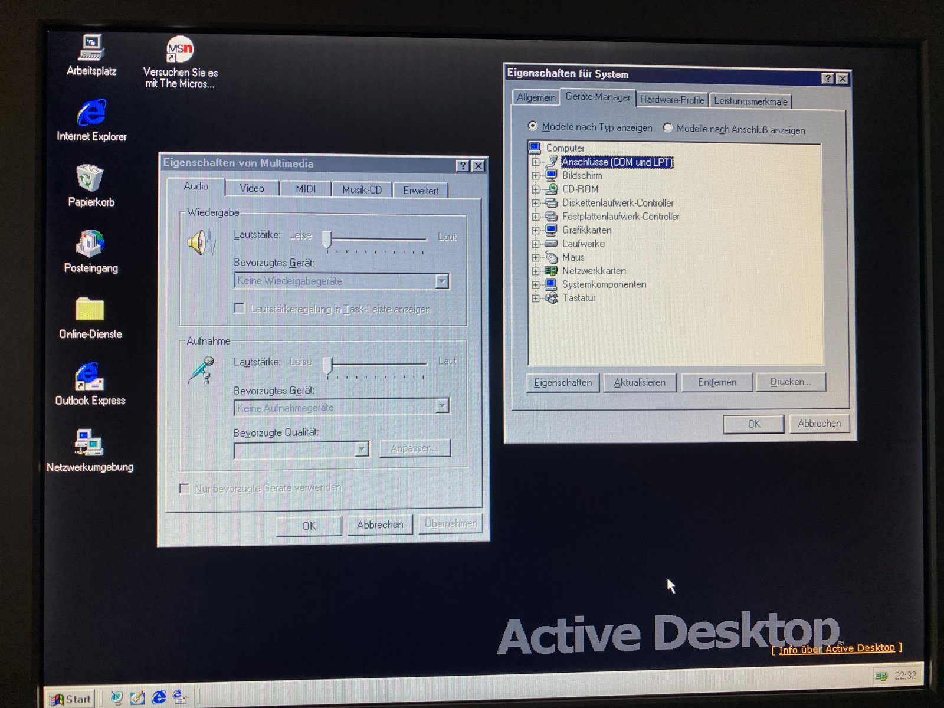
Task: Switch to the Allgemein tab
Action: 536,97
